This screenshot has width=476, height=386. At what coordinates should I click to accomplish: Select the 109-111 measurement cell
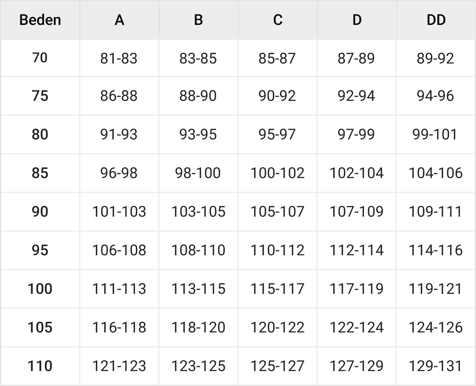pyautogui.click(x=436, y=212)
